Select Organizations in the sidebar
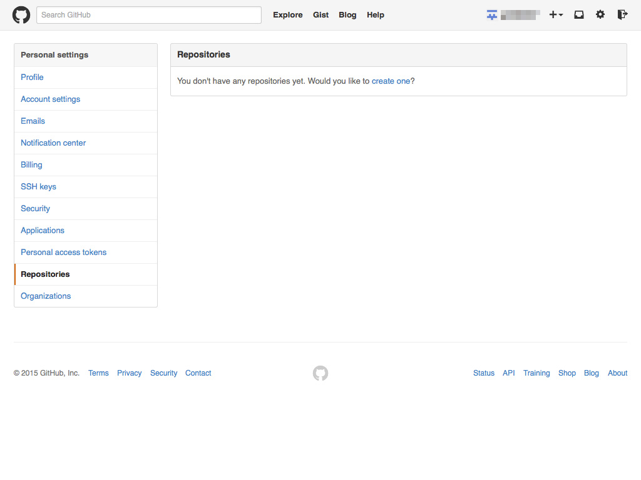Viewport: 641px width, 480px height. [x=46, y=296]
